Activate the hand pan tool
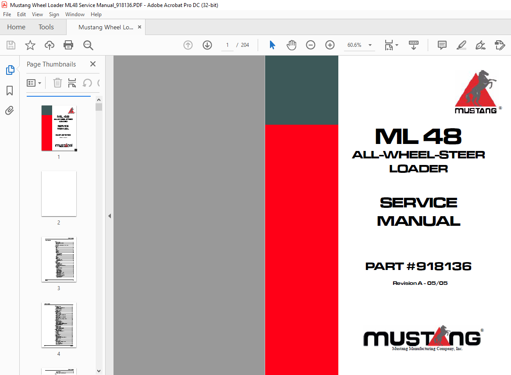511x375 pixels. click(291, 45)
